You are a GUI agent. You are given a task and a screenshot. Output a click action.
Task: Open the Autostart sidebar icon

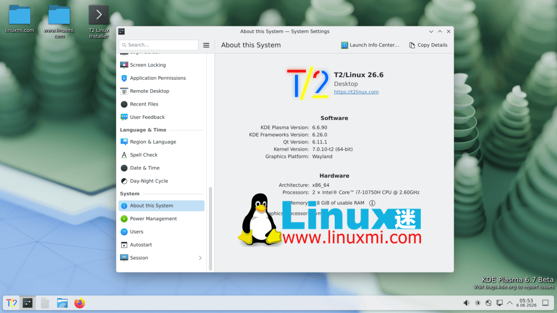(x=124, y=245)
